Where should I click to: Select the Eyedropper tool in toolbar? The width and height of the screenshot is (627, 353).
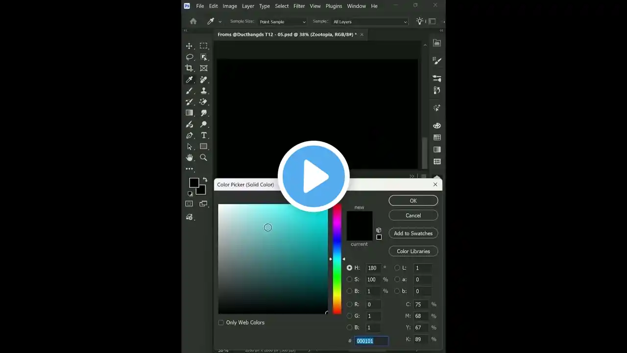189,79
